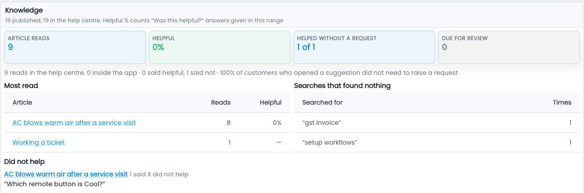
Task: Click the “gst invoice” search term
Action: coord(322,123)
